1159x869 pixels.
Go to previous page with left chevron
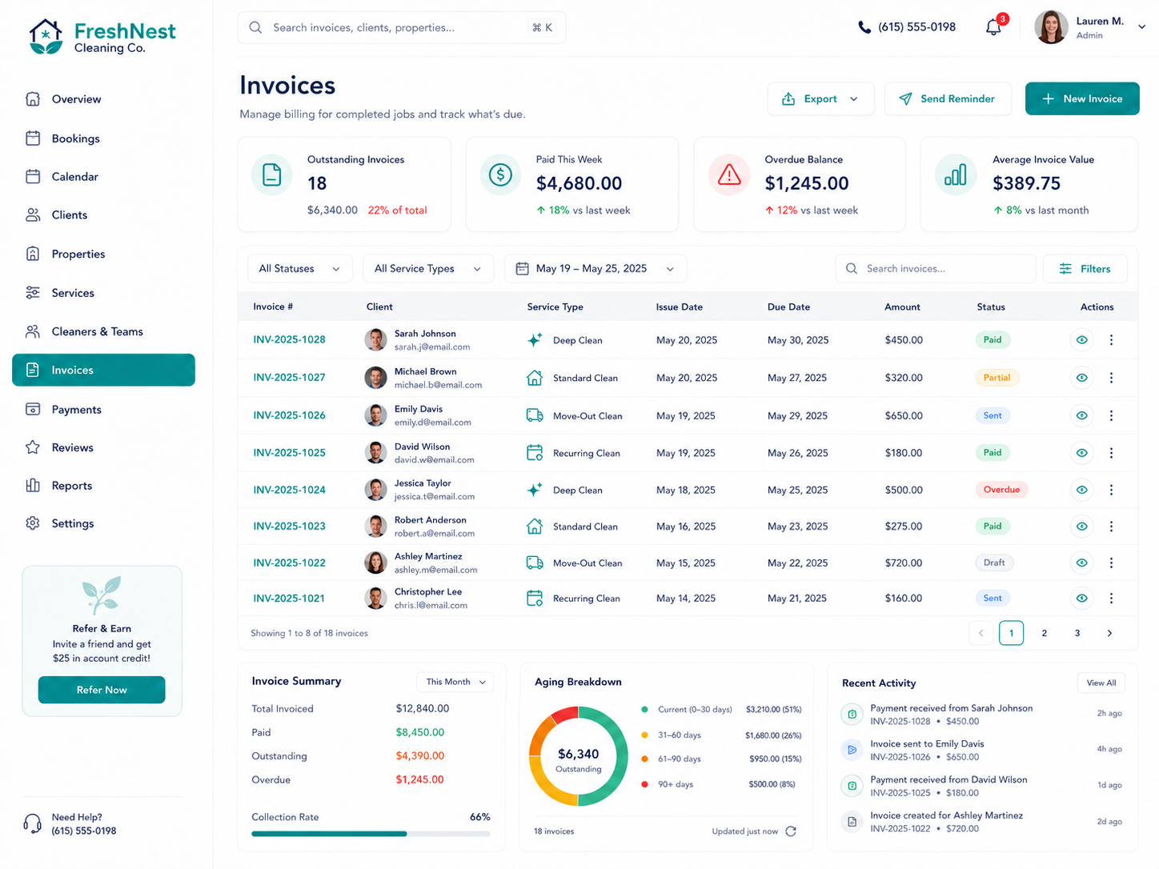click(x=981, y=633)
